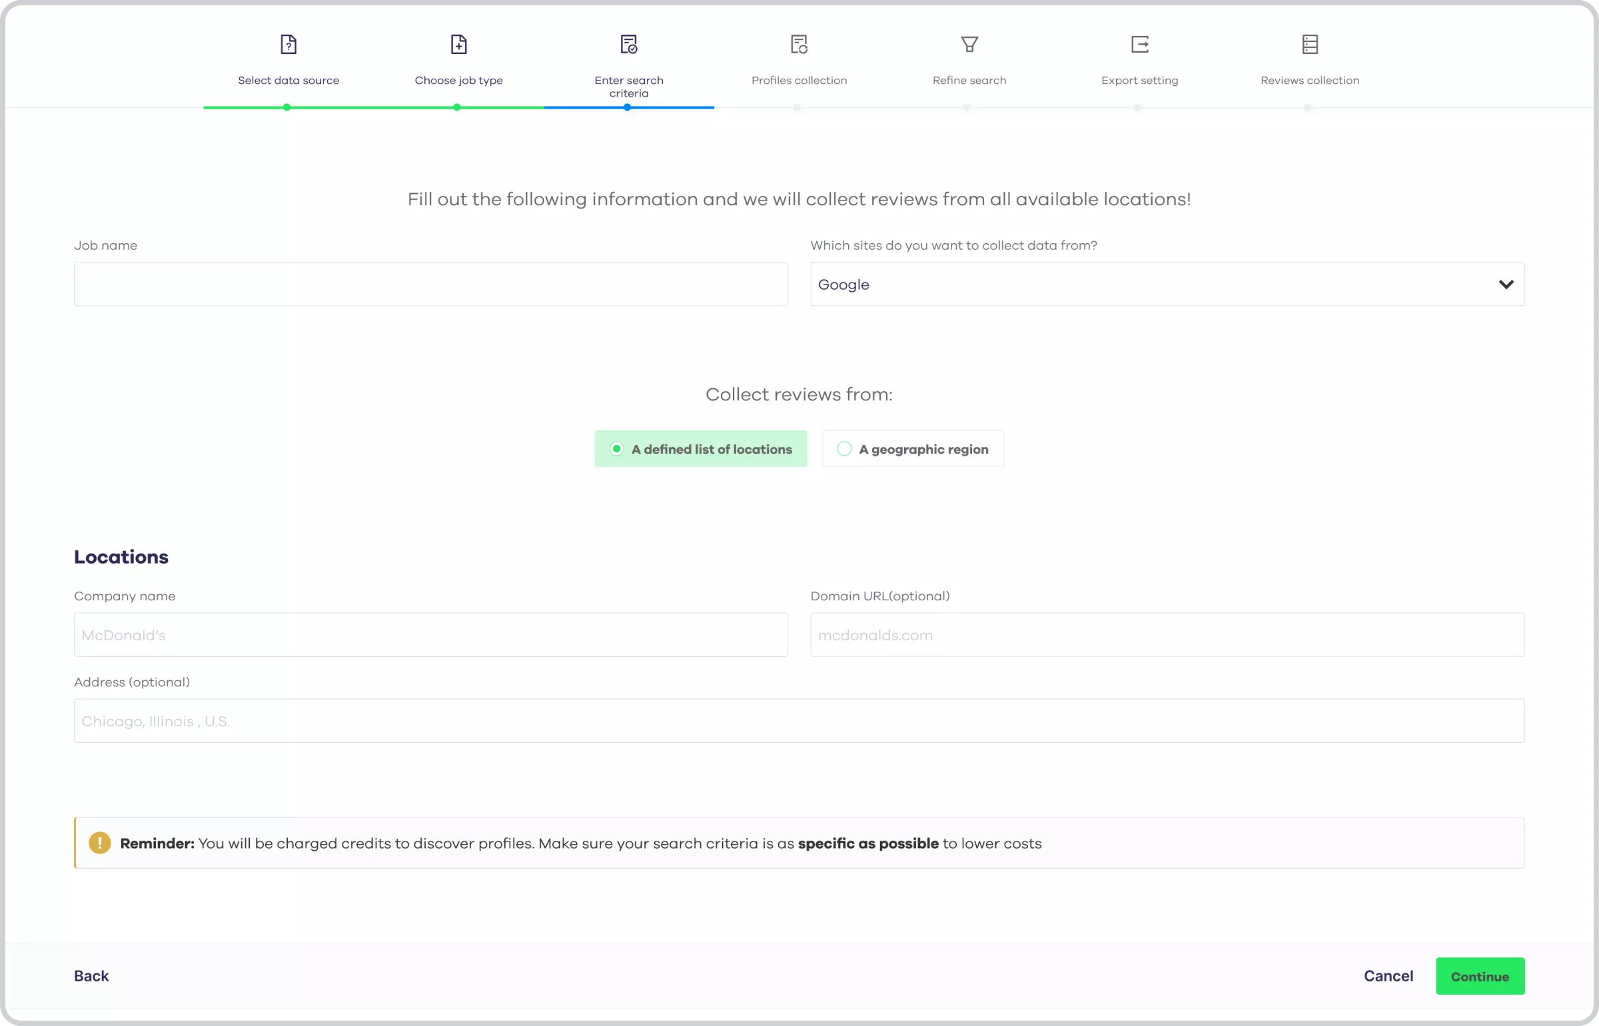Select 'A geographic region' radio option

pos(844,449)
